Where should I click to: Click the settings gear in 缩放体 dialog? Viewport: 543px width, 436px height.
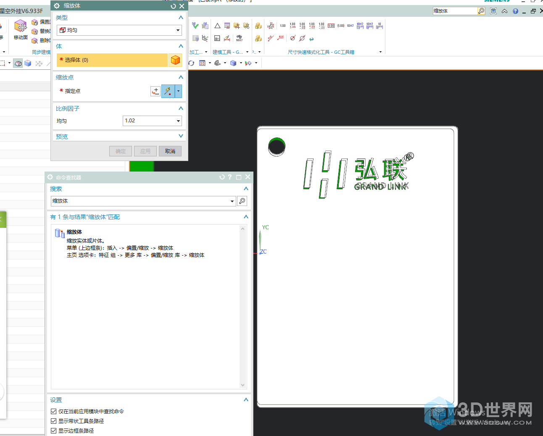coord(57,6)
